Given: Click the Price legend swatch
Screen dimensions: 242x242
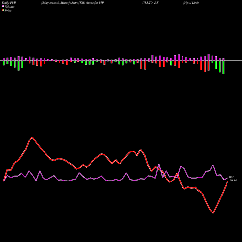Looking at the screenshot, I should [3, 10].
